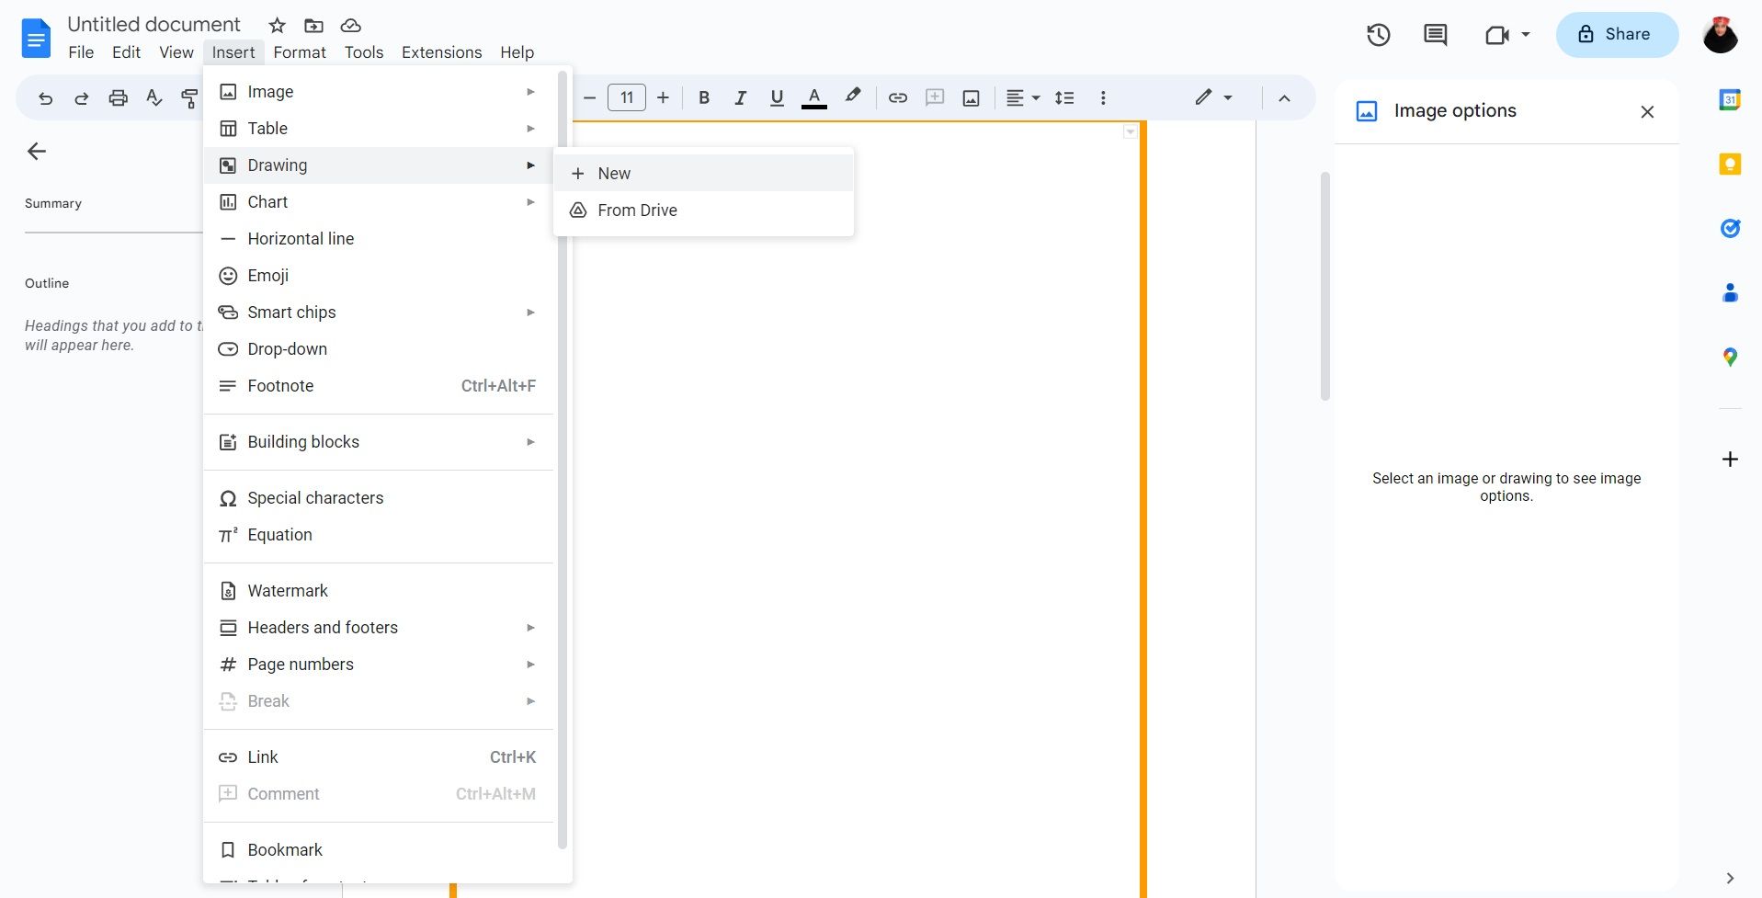Expand the Meet video call dropdown arrow
1762x898 pixels.
(x=1525, y=35)
